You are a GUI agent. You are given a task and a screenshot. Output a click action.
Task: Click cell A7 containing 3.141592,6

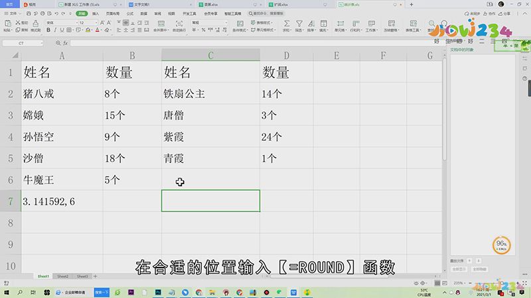coord(62,201)
